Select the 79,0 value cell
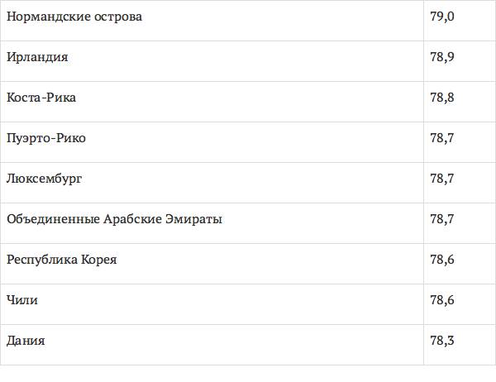 (x=442, y=17)
